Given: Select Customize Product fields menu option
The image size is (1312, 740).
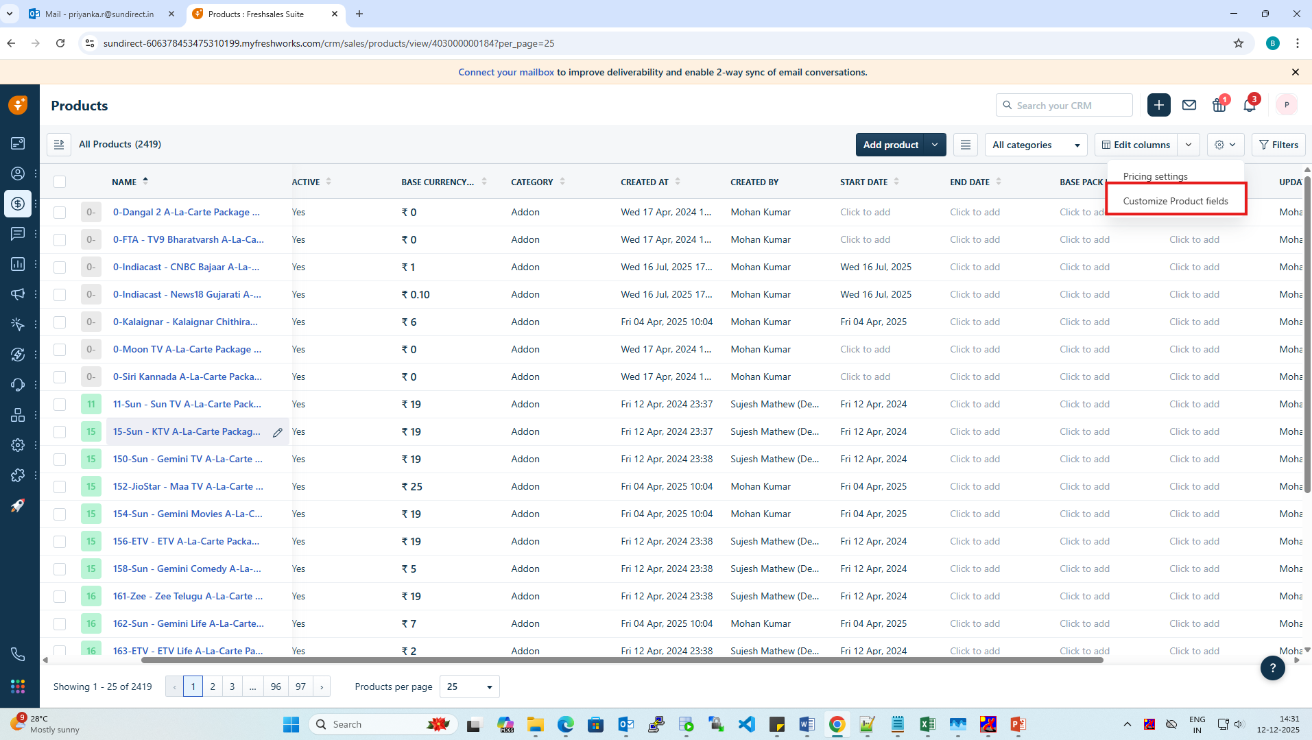Looking at the screenshot, I should click(x=1175, y=201).
